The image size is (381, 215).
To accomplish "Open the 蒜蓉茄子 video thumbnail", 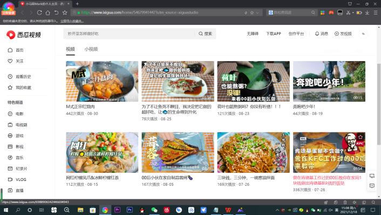I will tap(178, 152).
